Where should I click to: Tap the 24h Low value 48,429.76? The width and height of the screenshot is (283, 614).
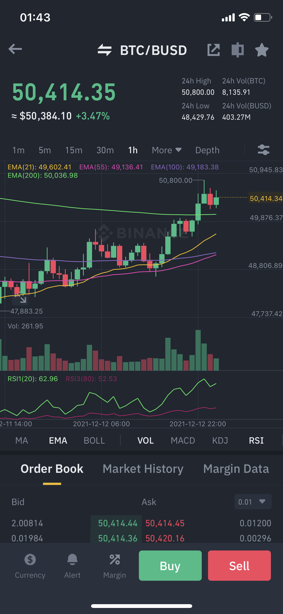pos(198,117)
